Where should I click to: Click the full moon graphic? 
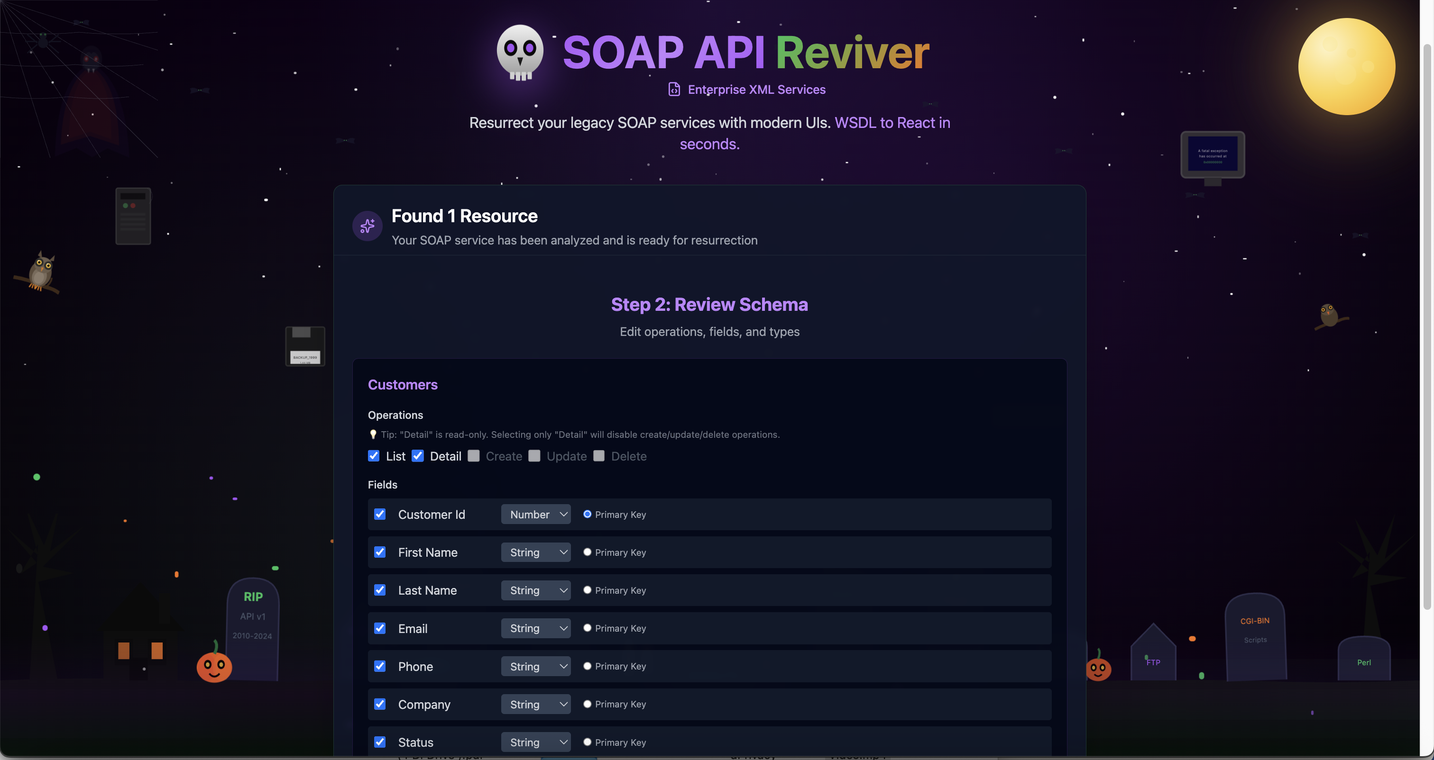click(1346, 67)
